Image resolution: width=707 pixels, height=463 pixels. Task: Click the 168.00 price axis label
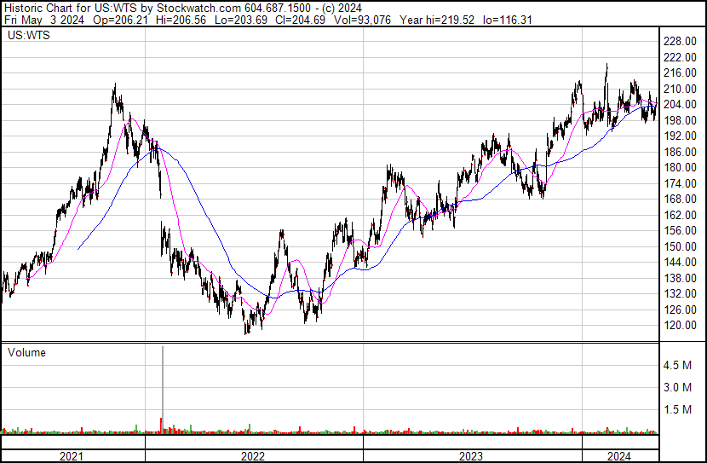click(680, 199)
